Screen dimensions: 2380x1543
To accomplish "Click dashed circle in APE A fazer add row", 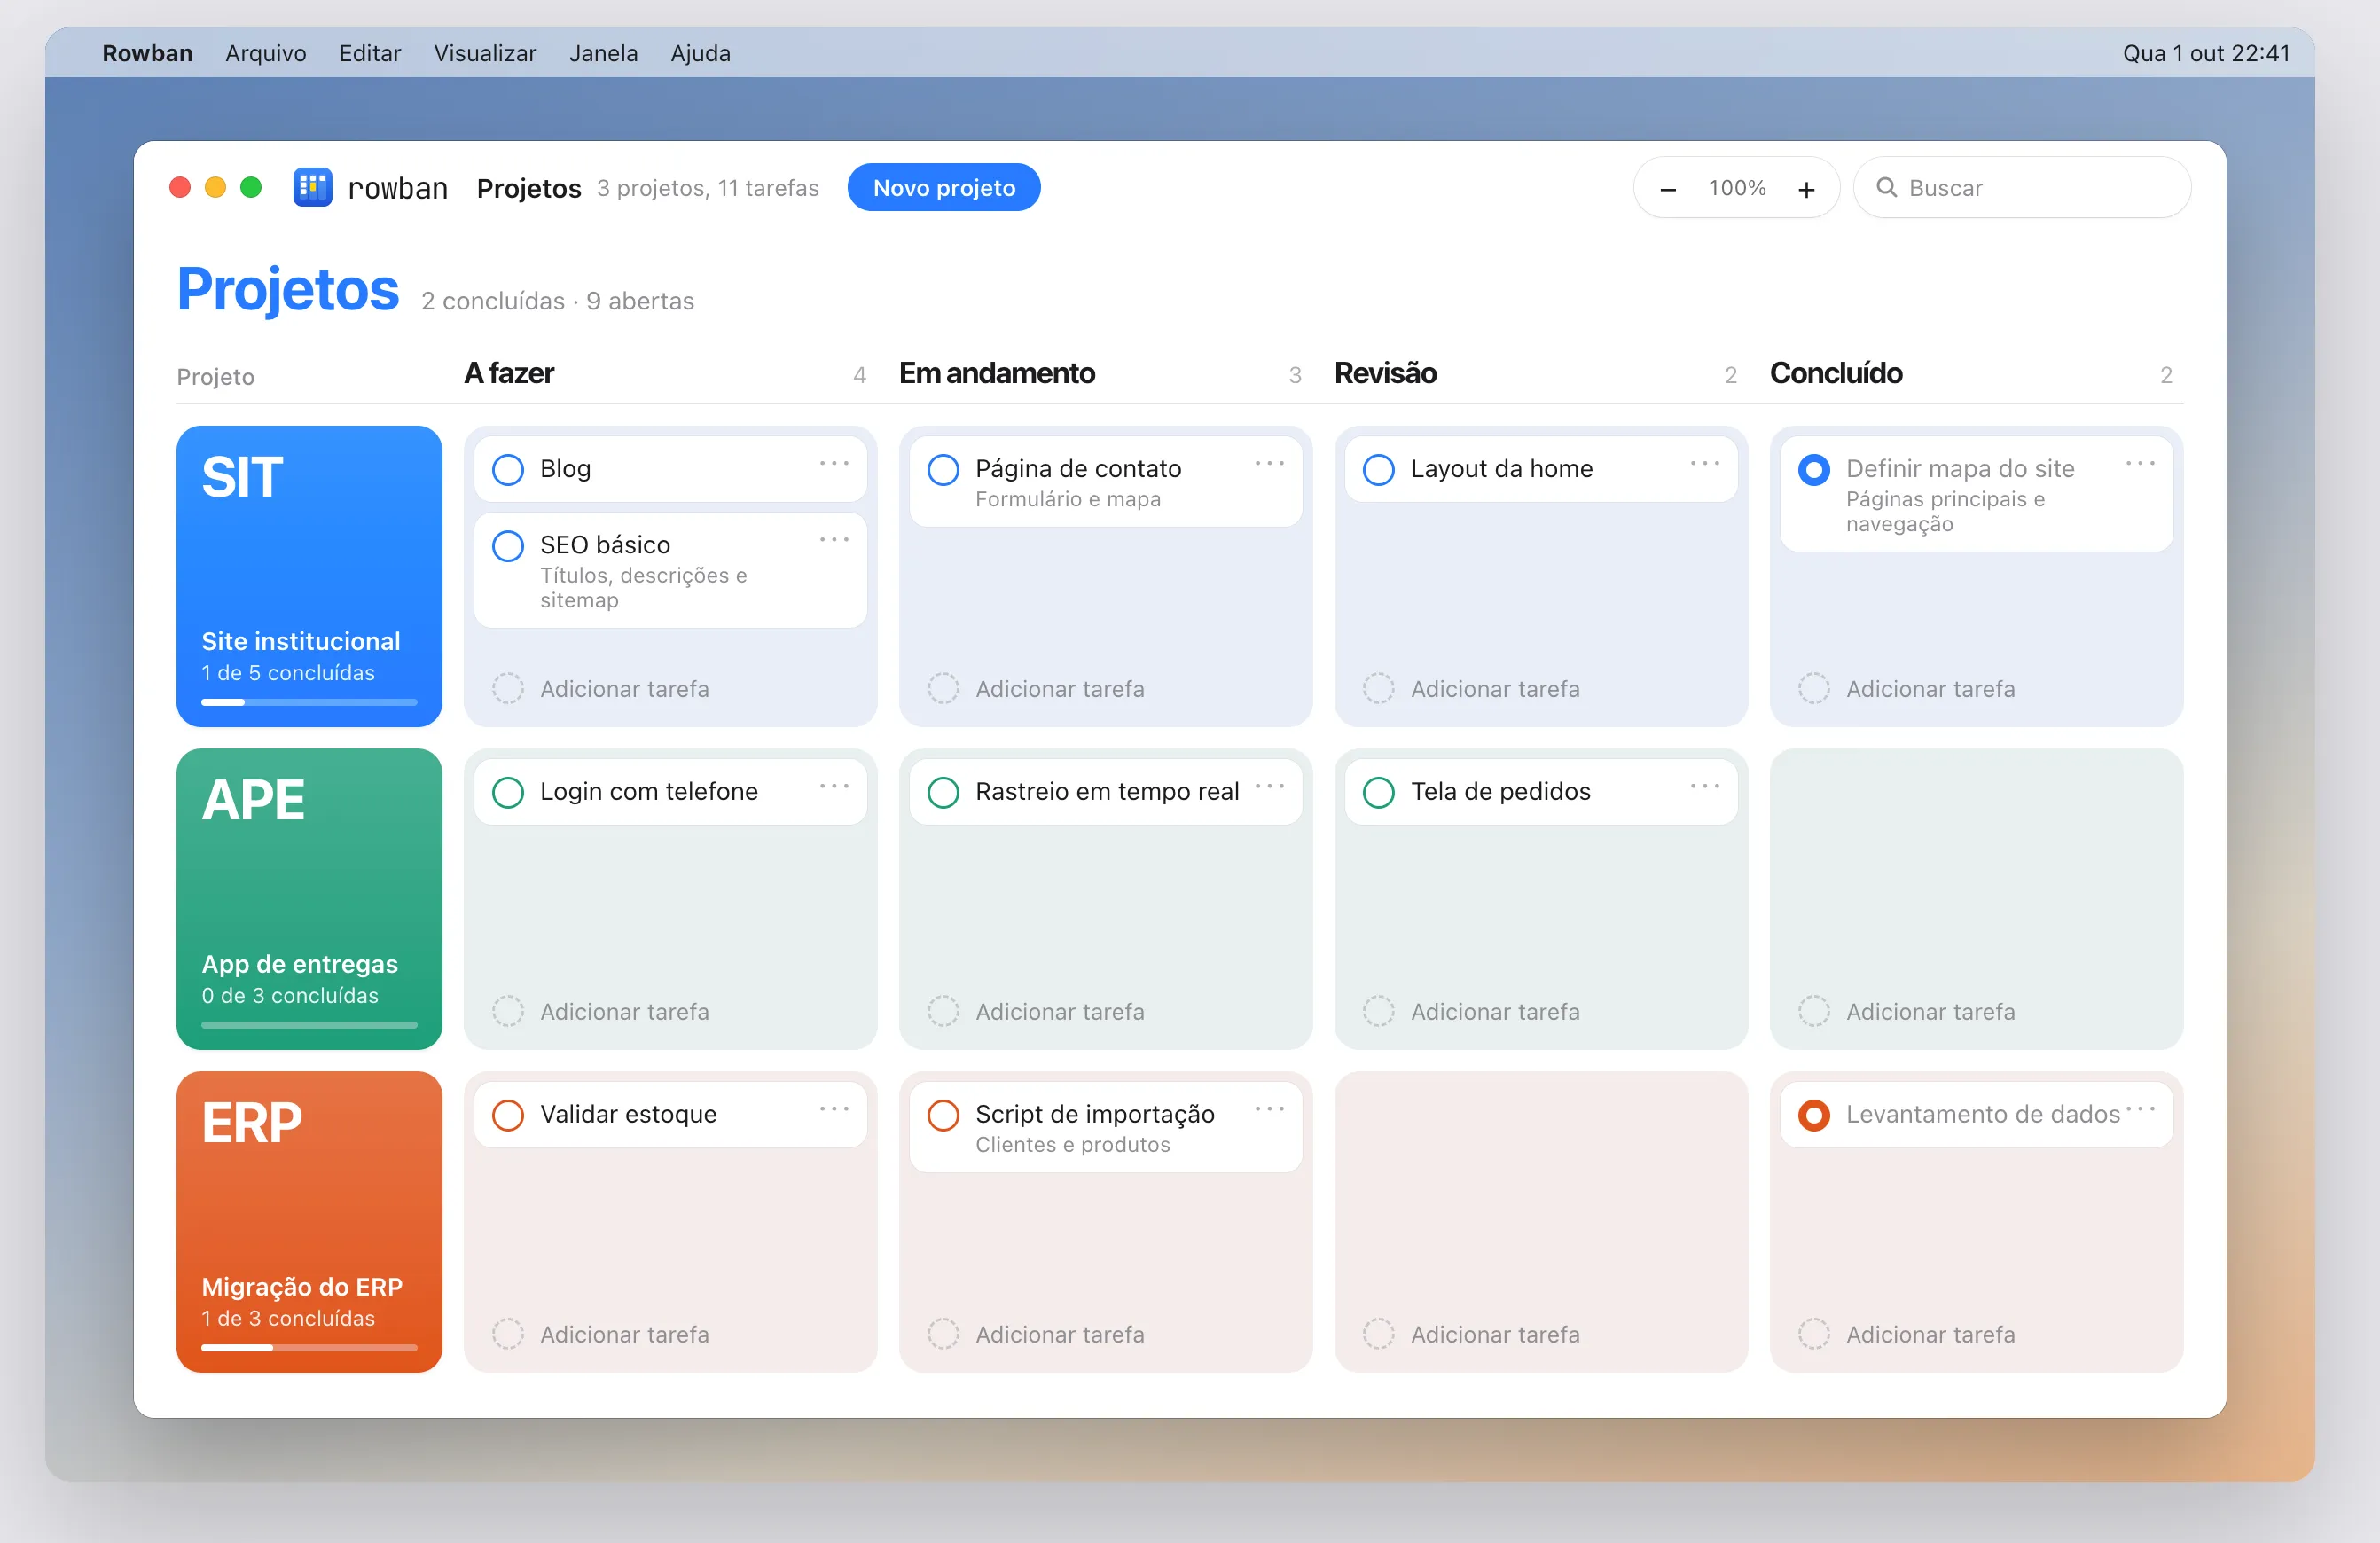I will click(508, 1012).
